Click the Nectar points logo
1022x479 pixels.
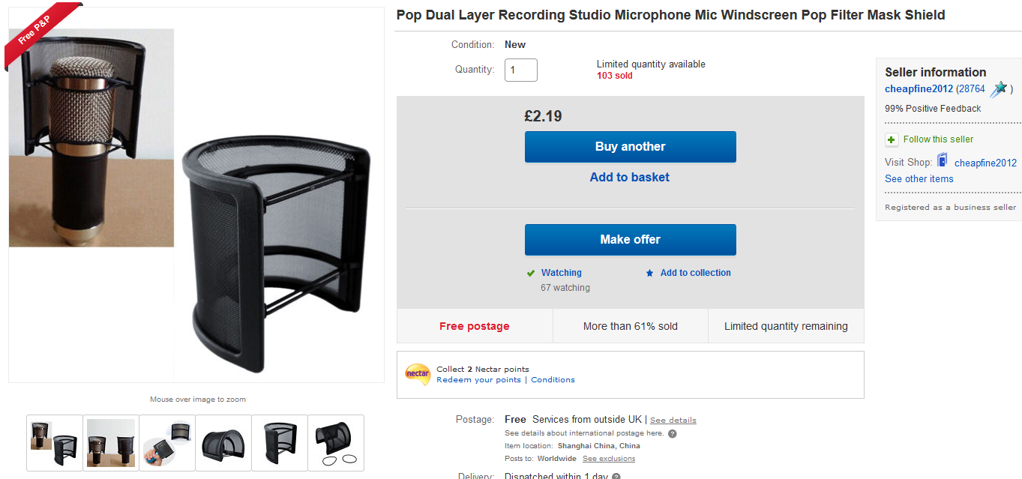click(x=417, y=374)
